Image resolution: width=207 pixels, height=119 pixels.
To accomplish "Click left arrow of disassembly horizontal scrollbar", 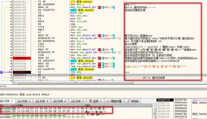I will click(15, 82).
